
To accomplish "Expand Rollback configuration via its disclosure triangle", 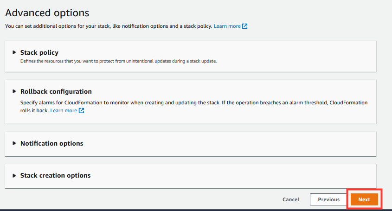I will coord(14,91).
